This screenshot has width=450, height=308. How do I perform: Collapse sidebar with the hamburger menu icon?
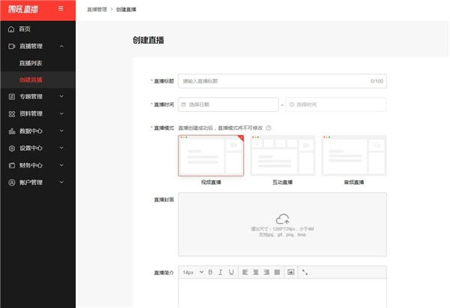61,8
